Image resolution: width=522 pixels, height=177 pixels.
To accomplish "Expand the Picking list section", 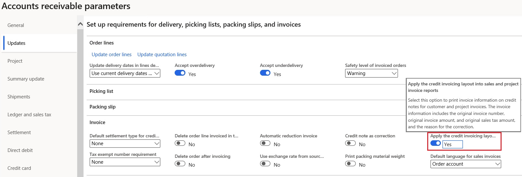I will coord(101,91).
